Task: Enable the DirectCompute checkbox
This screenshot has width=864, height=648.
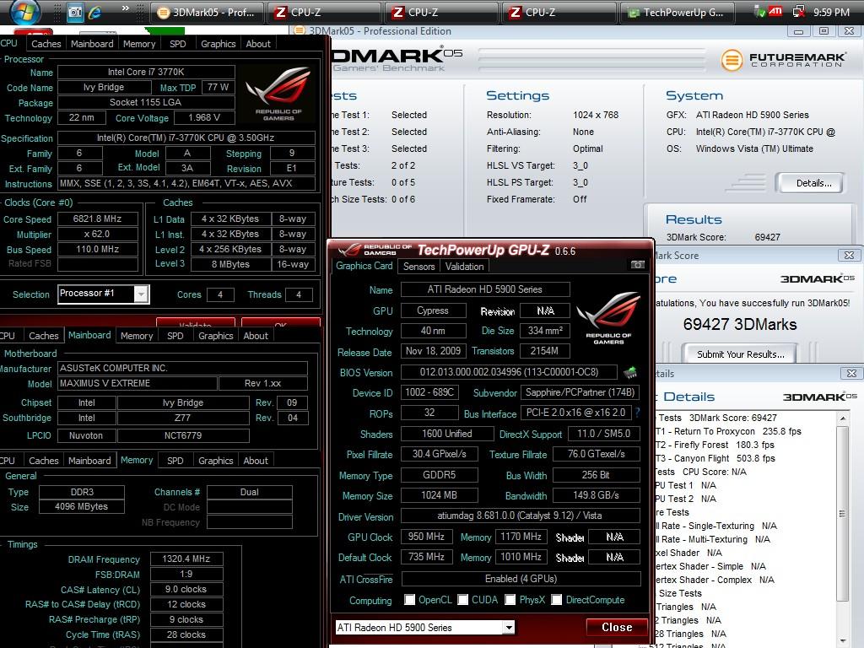Action: pos(557,600)
